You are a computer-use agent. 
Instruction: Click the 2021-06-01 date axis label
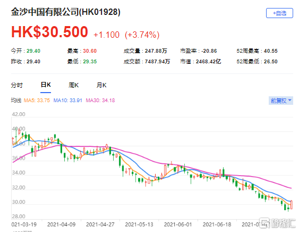(x=178, y=225)
